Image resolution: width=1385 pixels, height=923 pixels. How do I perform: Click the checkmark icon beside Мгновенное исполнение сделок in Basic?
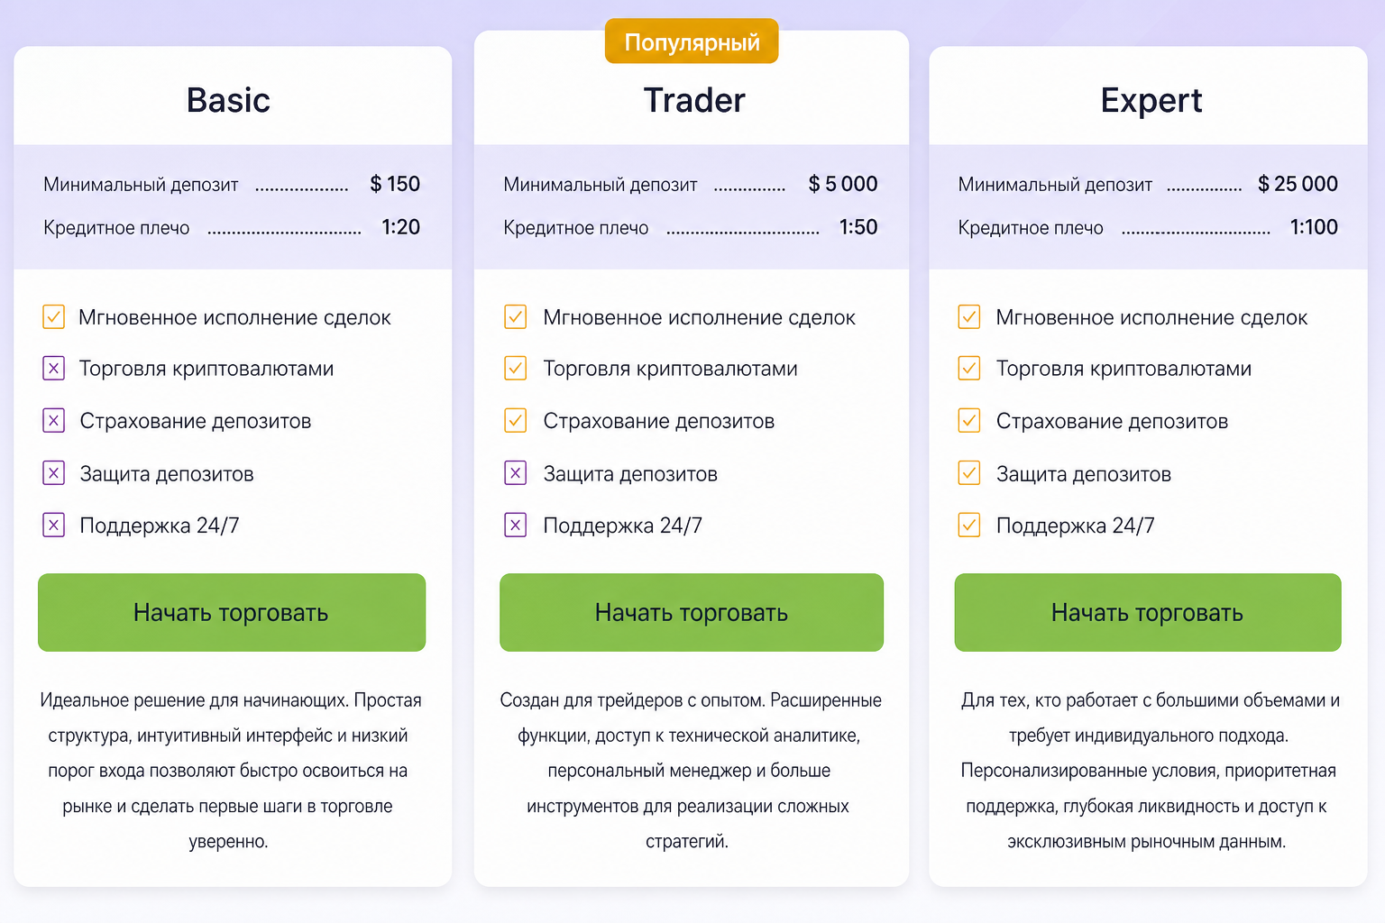53,316
